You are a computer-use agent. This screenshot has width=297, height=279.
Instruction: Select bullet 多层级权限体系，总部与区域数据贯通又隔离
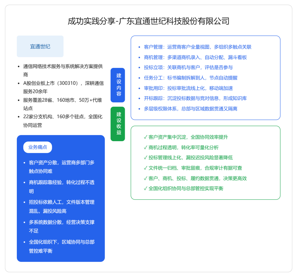190,109
